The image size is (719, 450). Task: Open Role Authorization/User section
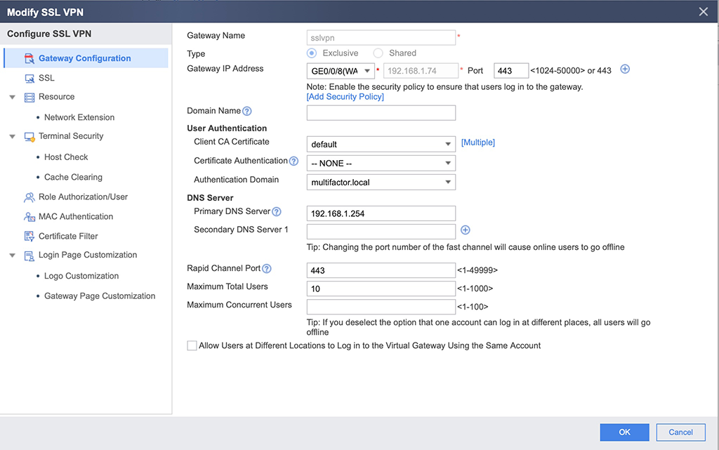[83, 197]
